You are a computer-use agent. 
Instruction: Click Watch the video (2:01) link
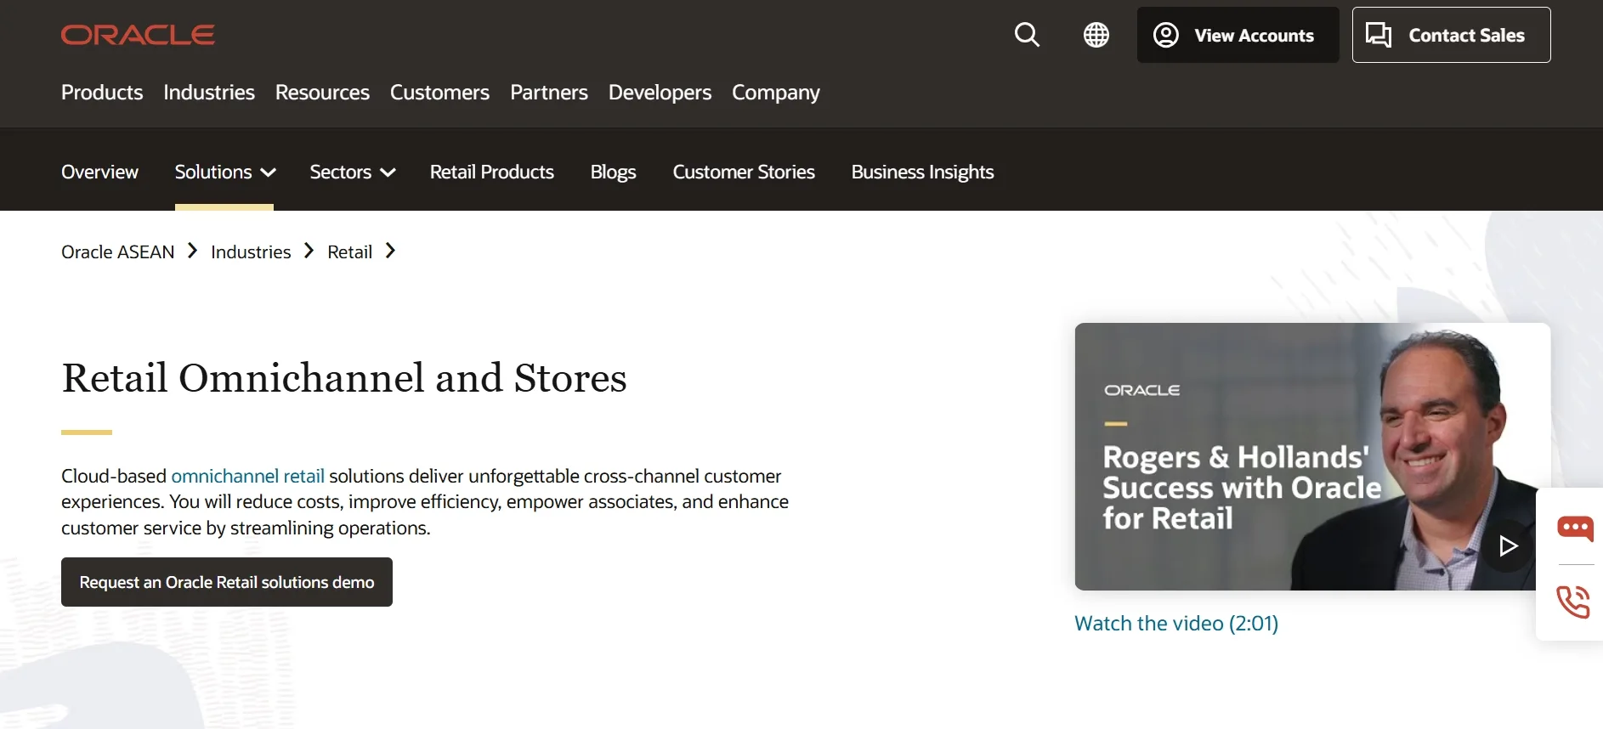1176,623
